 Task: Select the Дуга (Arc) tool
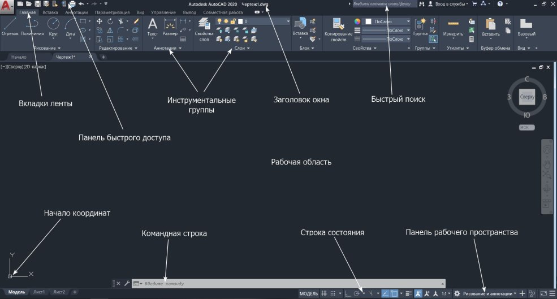tap(70, 27)
